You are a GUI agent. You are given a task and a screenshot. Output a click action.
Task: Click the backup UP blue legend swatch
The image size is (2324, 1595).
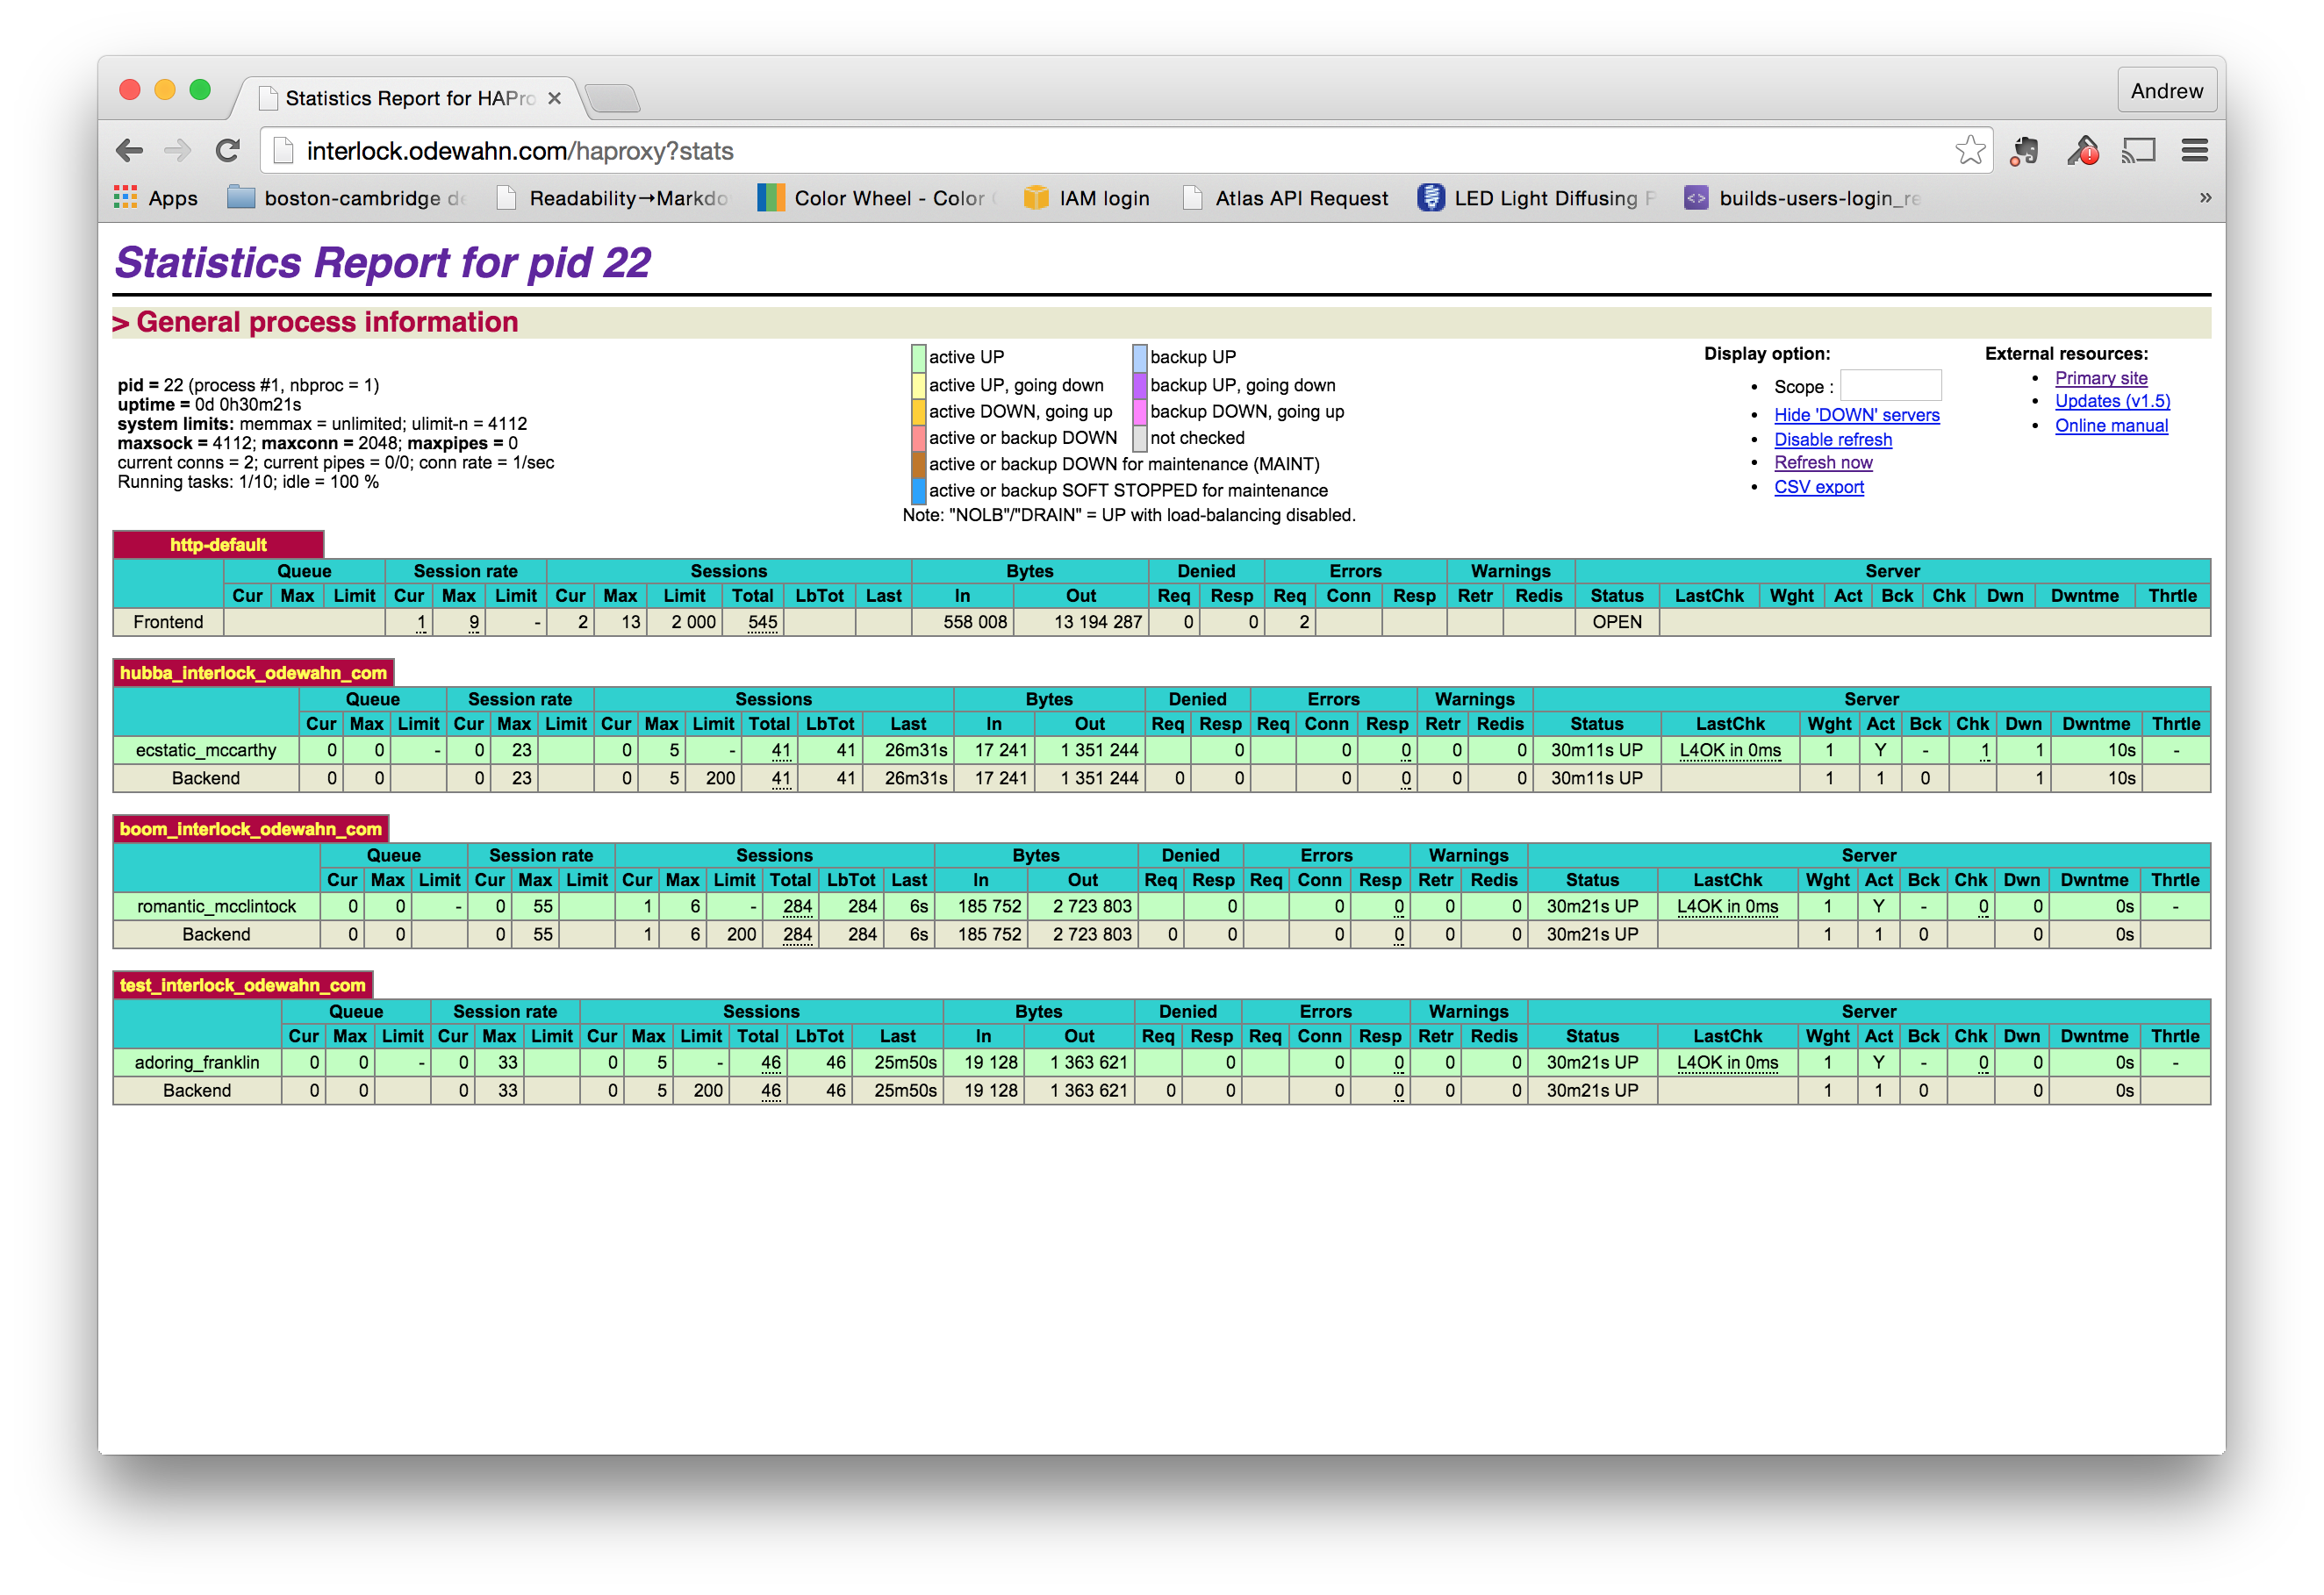click(1139, 358)
